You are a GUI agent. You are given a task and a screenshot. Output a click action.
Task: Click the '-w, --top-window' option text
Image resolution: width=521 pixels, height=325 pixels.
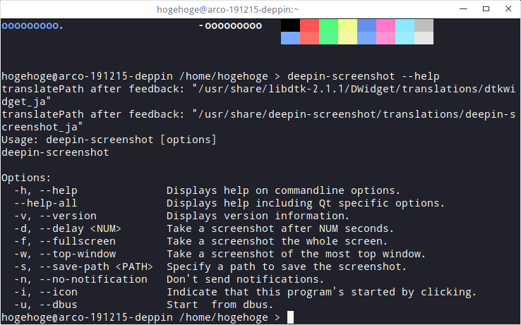click(x=65, y=254)
